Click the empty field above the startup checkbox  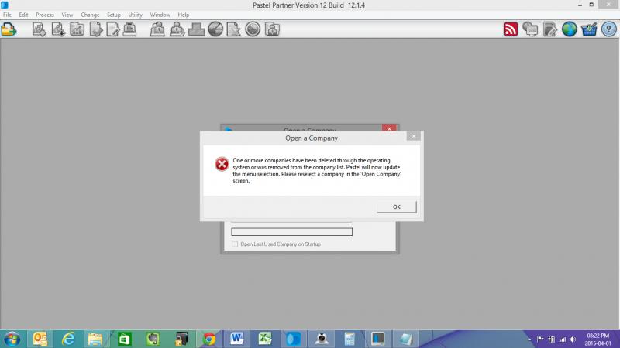point(292,231)
